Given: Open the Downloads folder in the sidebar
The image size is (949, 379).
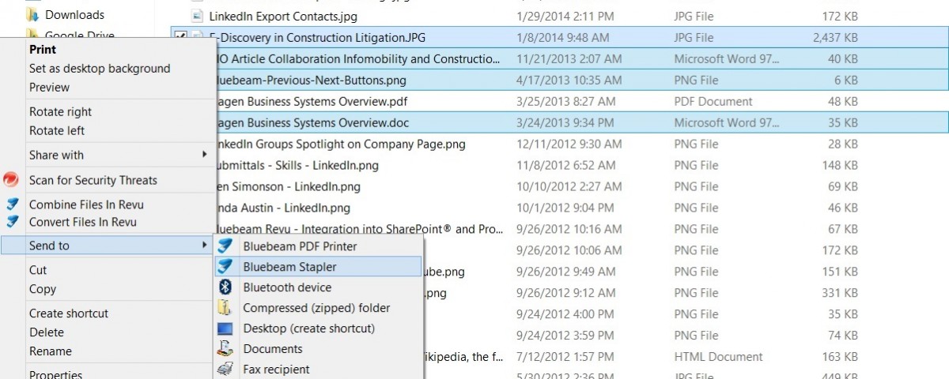Looking at the screenshot, I should [x=74, y=14].
